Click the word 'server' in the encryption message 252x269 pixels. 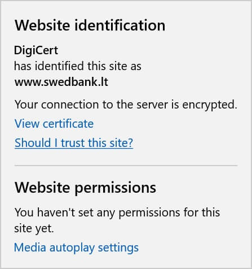click(x=152, y=105)
